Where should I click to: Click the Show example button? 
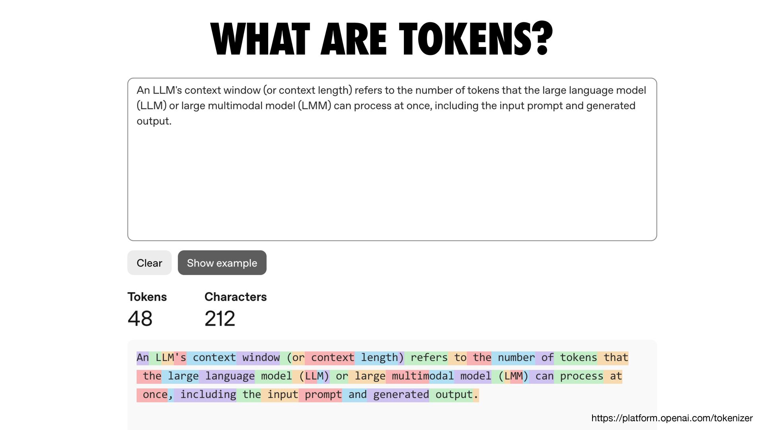click(x=222, y=263)
